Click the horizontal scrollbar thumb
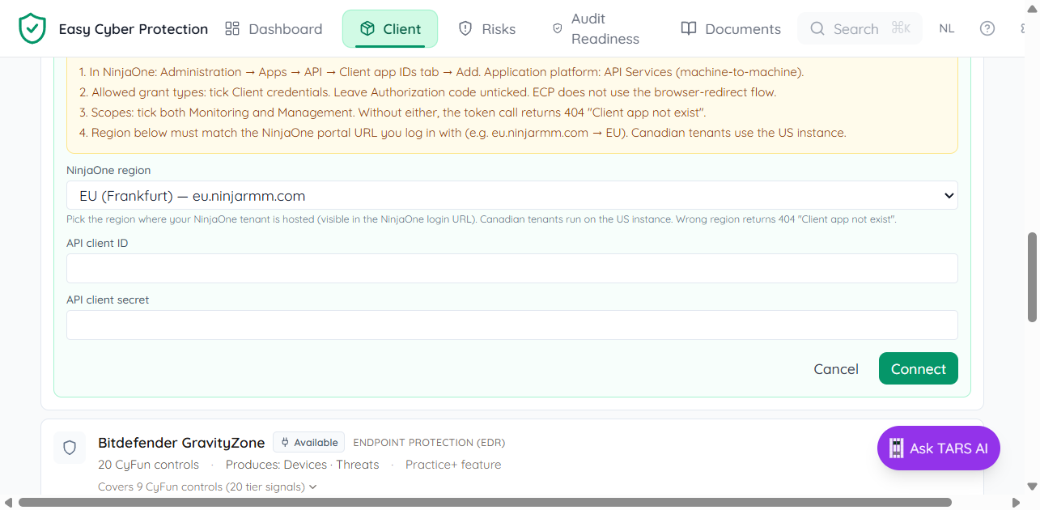Screen dimensions: 1040x510 pos(485,503)
